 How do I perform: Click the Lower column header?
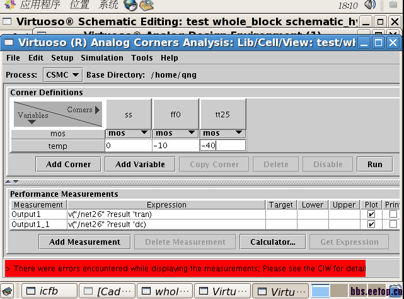pyautogui.click(x=313, y=205)
